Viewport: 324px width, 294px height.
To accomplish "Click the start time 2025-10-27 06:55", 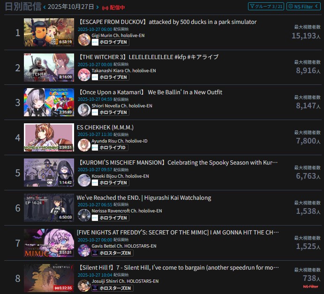I will [95, 205].
